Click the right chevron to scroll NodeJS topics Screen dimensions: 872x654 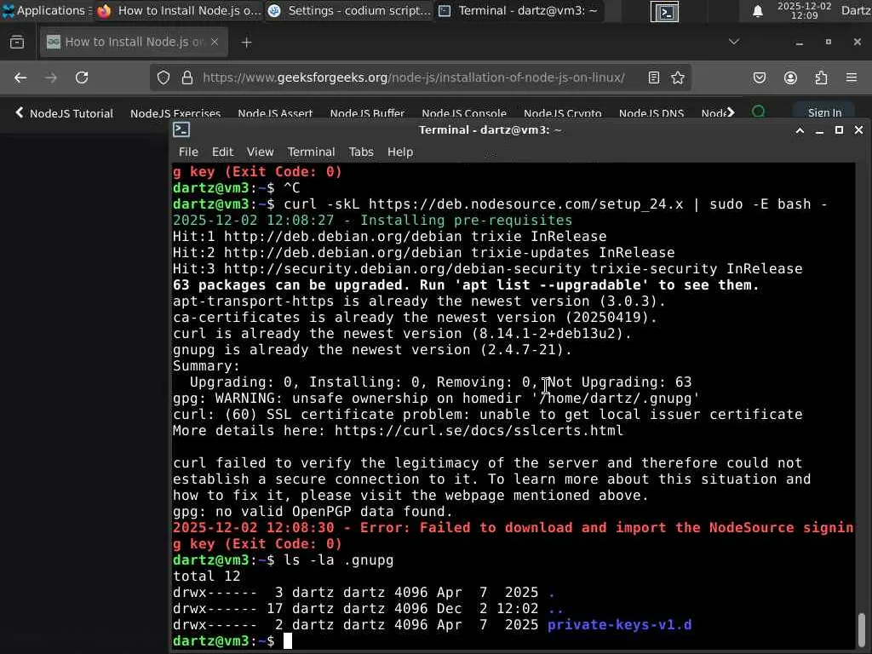730,112
